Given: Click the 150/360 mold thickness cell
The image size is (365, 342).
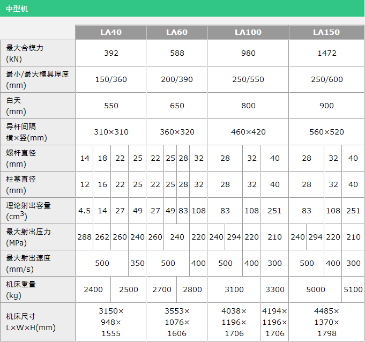Looking at the screenshot, I should (111, 79).
